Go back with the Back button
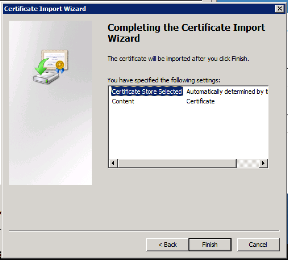This screenshot has width=288, height=260. pos(167,245)
